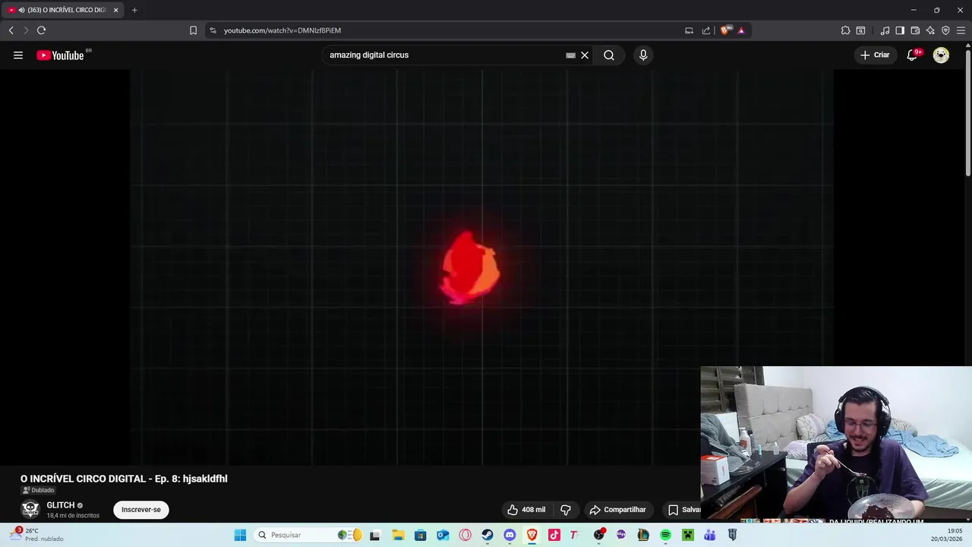The width and height of the screenshot is (972, 547).
Task: Toggle the browser sidebar panel
Action: coord(900,30)
